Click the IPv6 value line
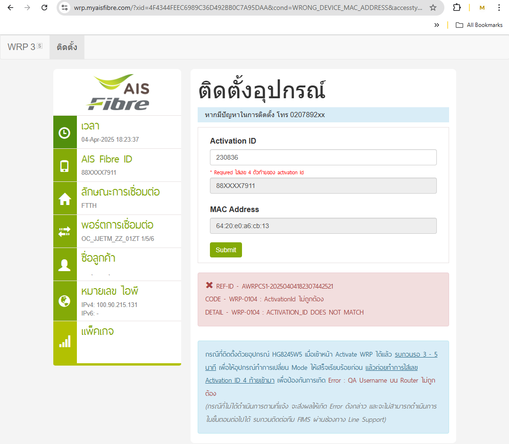This screenshot has width=509, height=444. (x=90, y=313)
